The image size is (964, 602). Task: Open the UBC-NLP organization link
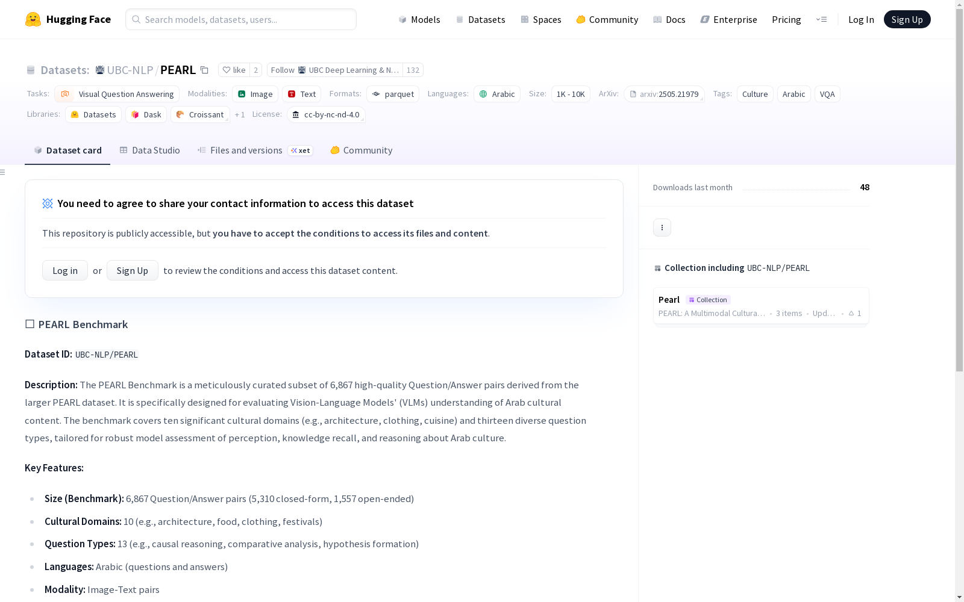[130, 70]
